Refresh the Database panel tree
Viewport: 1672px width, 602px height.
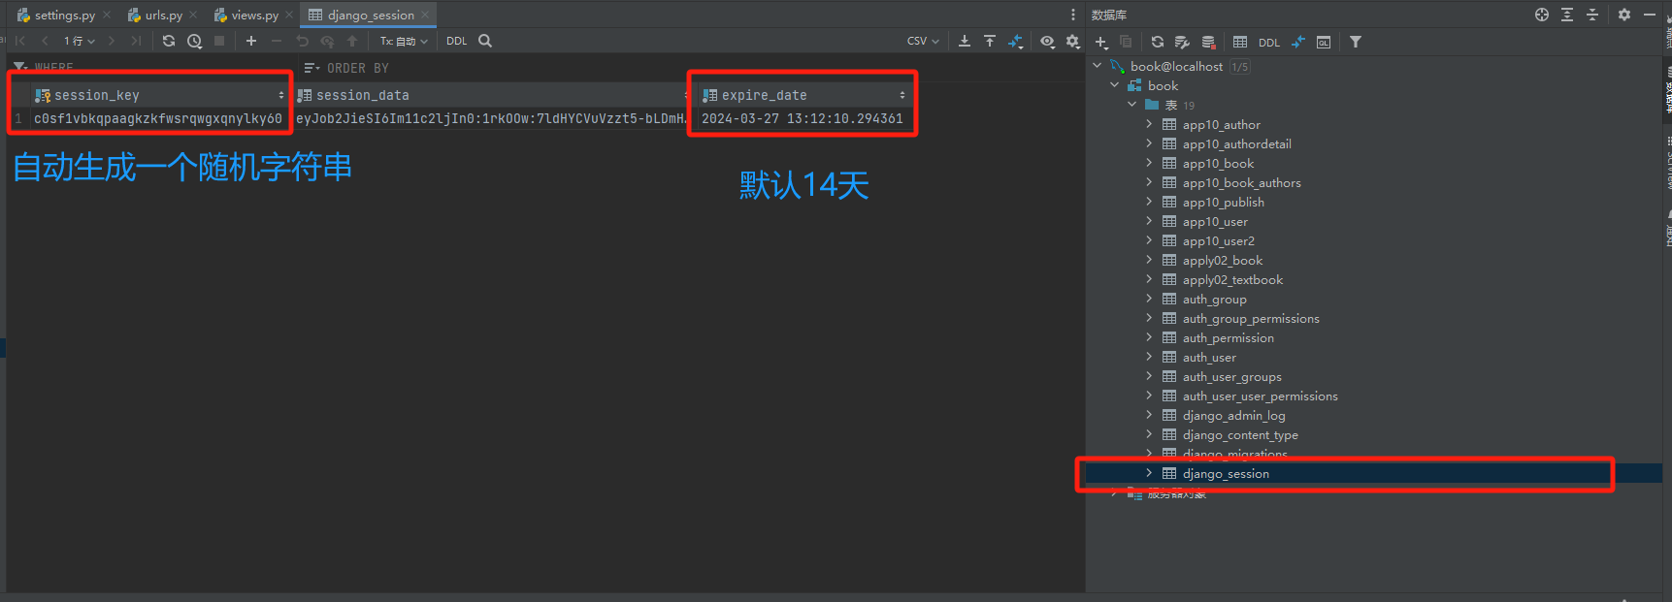point(1157,42)
